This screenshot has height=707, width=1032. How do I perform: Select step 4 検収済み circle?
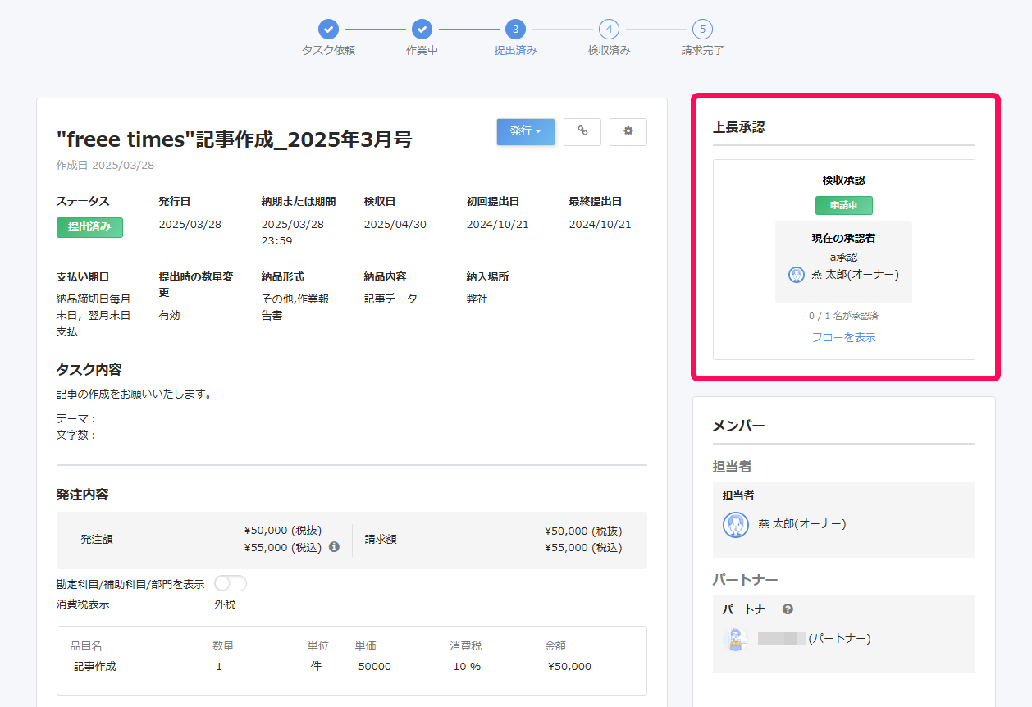609,30
